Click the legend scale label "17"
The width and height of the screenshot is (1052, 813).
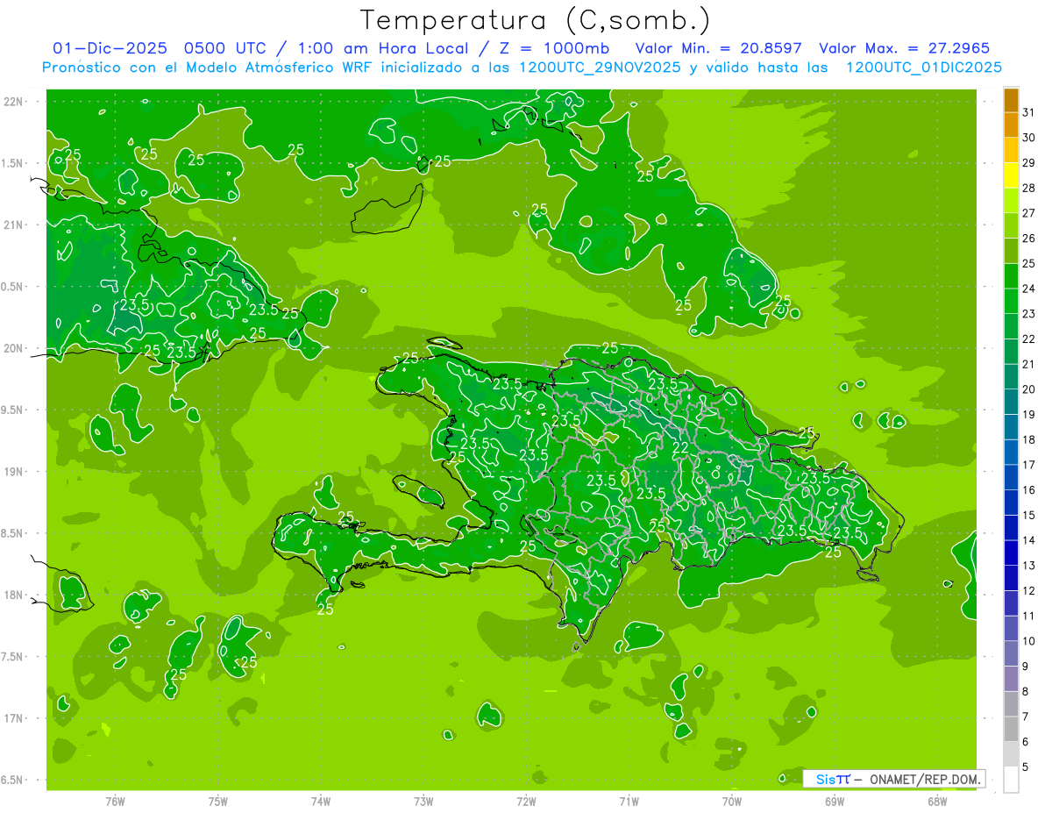click(1028, 465)
